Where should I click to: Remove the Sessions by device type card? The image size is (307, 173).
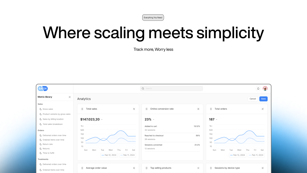pyautogui.click(x=262, y=168)
